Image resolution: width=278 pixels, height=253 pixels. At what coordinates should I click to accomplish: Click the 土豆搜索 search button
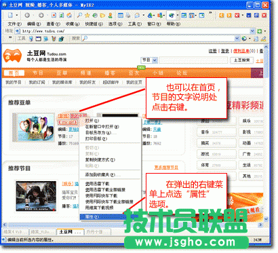[x=242, y=60]
